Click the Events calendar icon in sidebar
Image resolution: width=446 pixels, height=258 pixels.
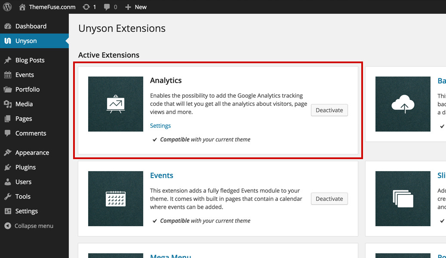[8, 75]
